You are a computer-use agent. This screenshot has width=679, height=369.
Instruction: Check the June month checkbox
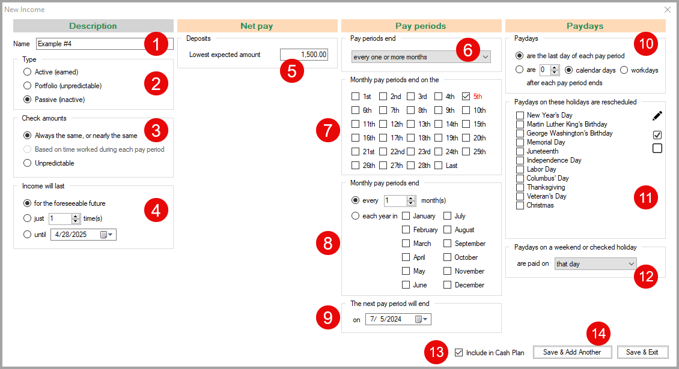(x=406, y=284)
